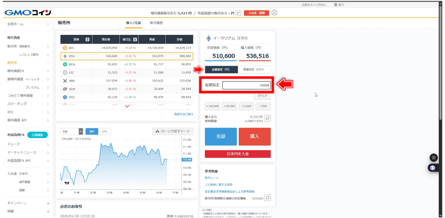Expand the coin list with red chevron
Viewport: 445px width, 218px height.
(x=127, y=107)
